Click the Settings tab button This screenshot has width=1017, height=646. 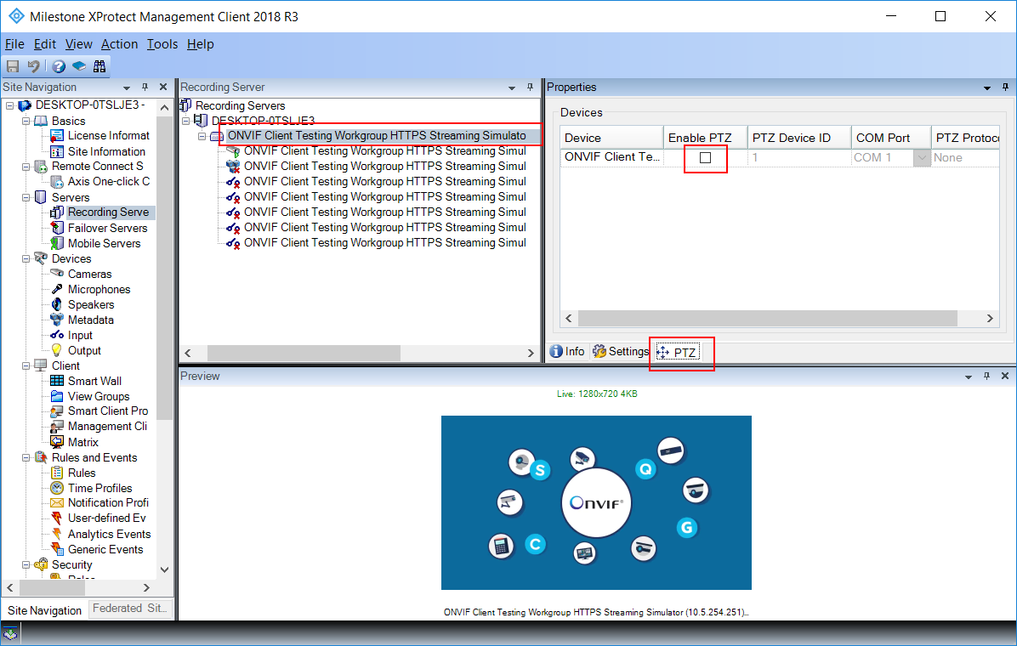[620, 351]
